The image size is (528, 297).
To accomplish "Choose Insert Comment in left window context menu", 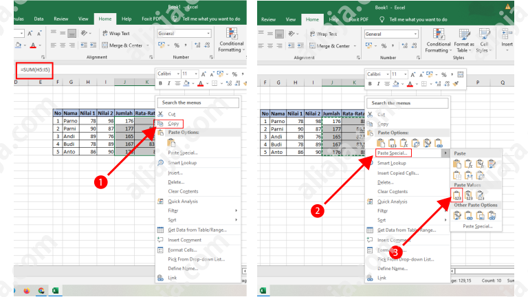I will point(184,240).
